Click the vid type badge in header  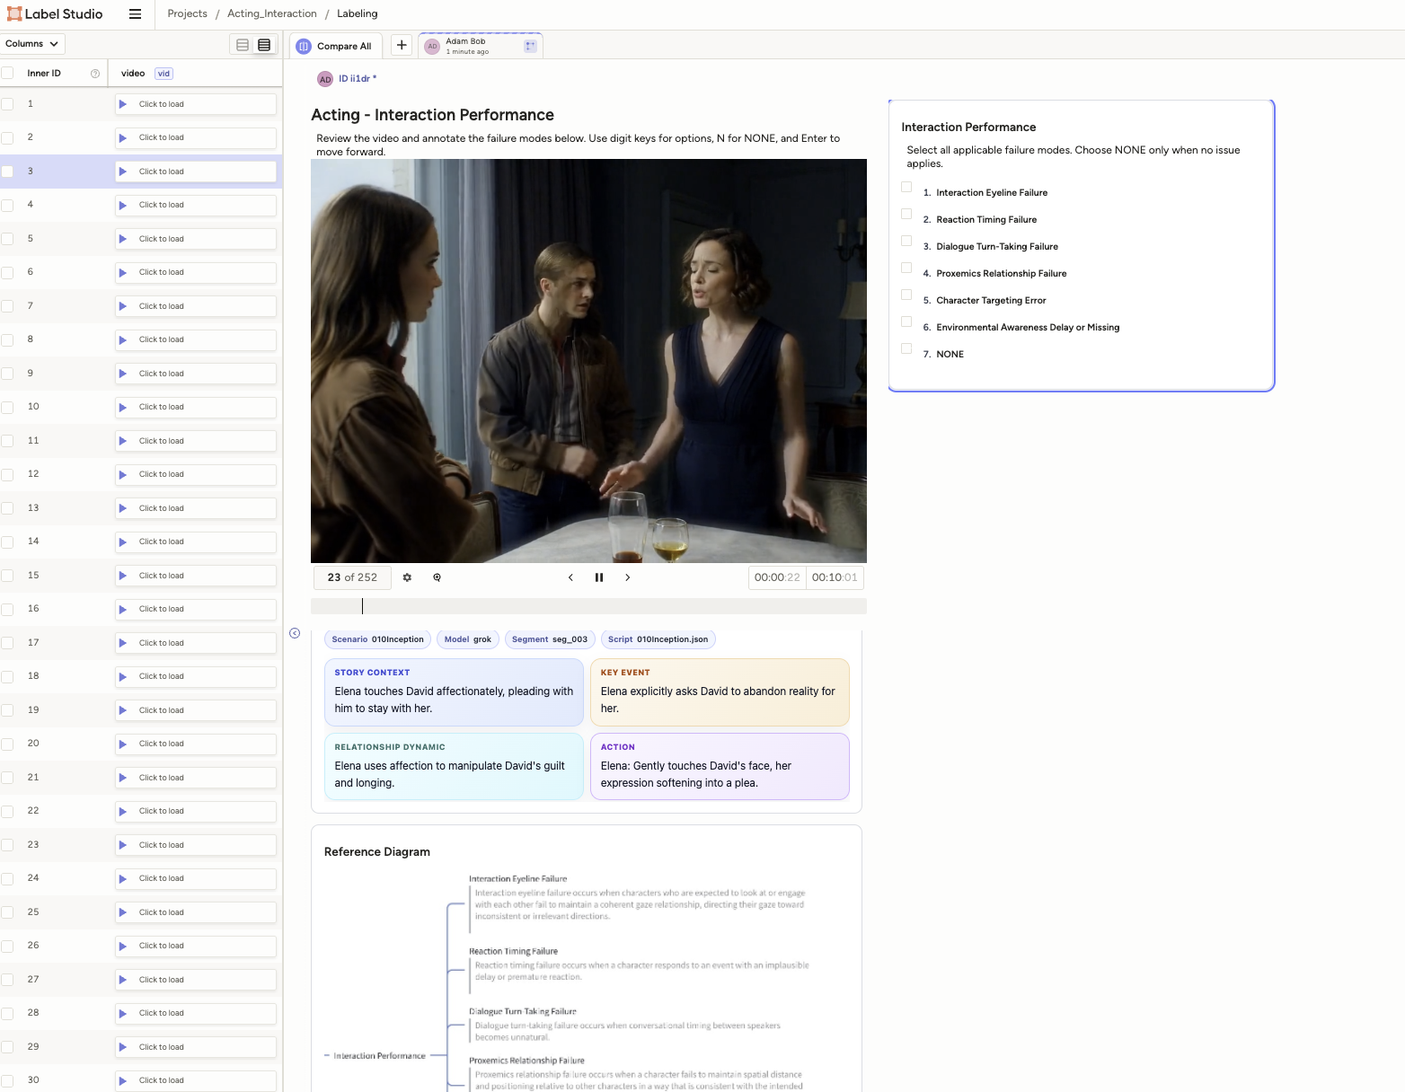(163, 74)
